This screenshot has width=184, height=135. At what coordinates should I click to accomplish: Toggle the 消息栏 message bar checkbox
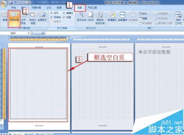[52, 22]
